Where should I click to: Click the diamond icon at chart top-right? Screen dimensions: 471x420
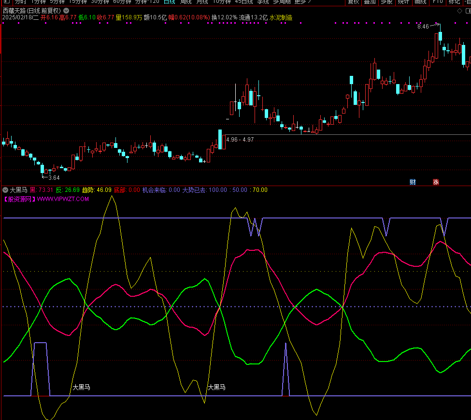point(459,11)
